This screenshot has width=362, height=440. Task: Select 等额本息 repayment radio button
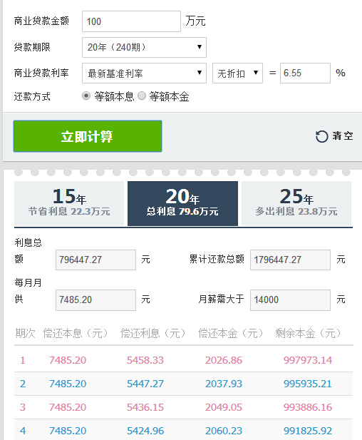86,96
